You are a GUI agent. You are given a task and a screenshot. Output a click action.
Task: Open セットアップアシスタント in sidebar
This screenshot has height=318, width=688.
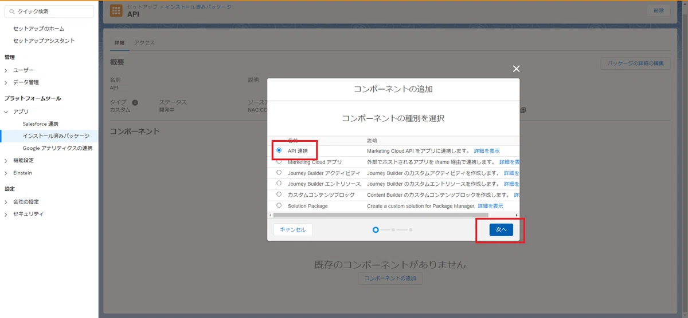coord(44,41)
